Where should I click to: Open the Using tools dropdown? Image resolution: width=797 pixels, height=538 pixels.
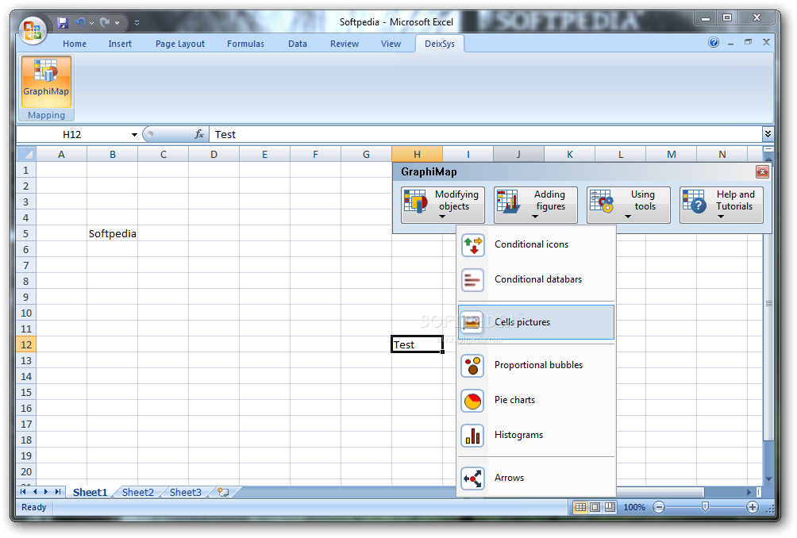629,206
